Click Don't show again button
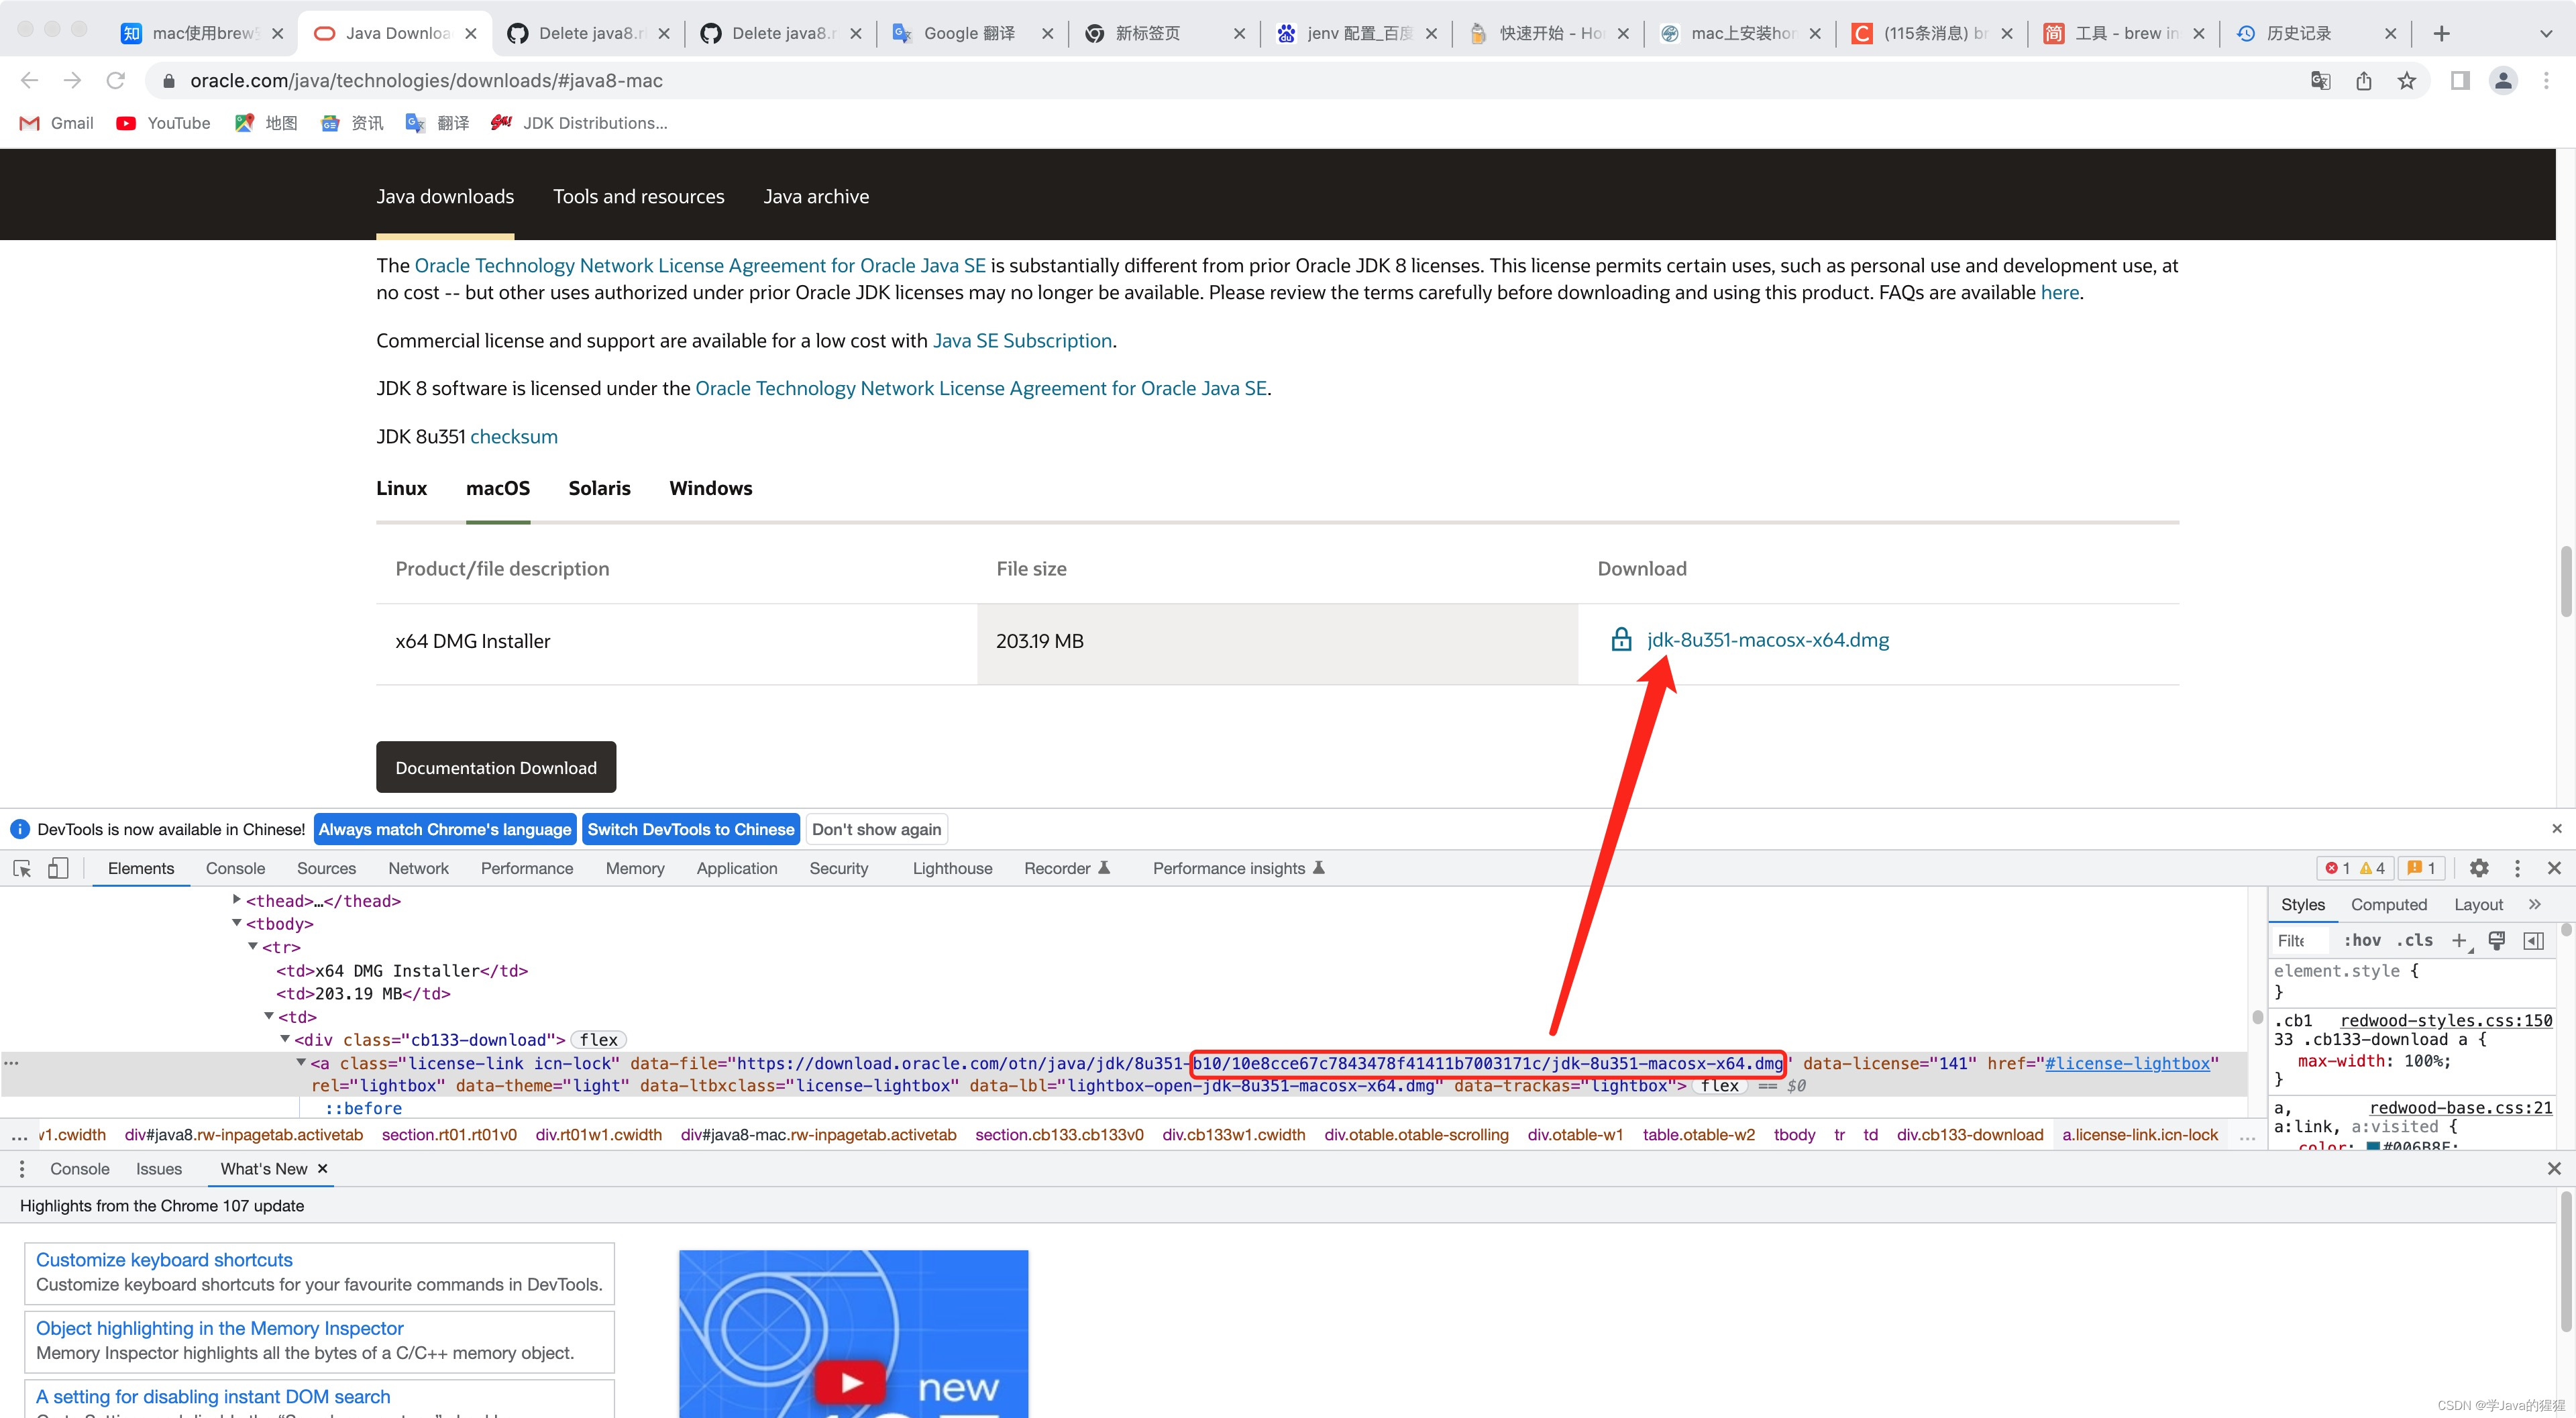The width and height of the screenshot is (2576, 1418). tap(876, 829)
